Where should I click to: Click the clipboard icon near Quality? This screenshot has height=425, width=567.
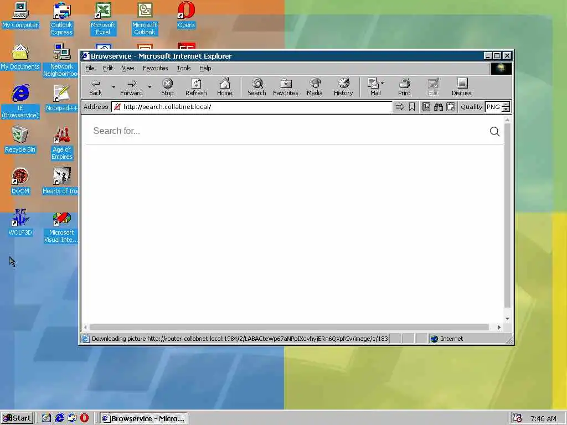[451, 107]
